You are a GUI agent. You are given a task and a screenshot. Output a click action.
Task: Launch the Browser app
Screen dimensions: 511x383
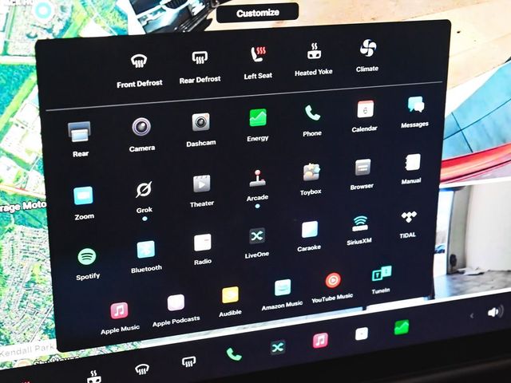point(362,168)
